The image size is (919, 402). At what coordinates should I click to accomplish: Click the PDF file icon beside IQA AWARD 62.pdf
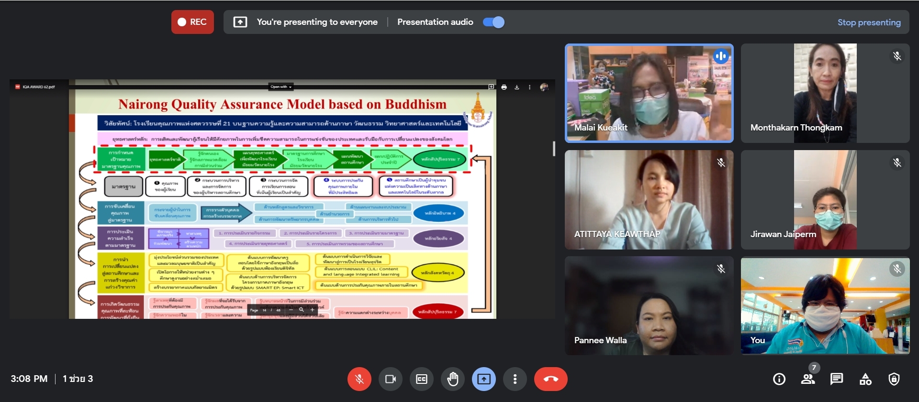18,87
